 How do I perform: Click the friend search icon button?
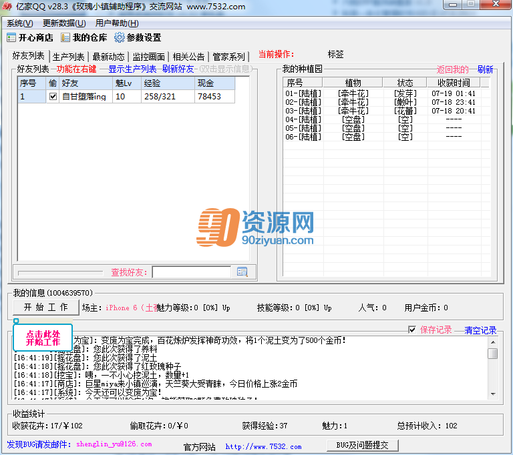(242, 272)
